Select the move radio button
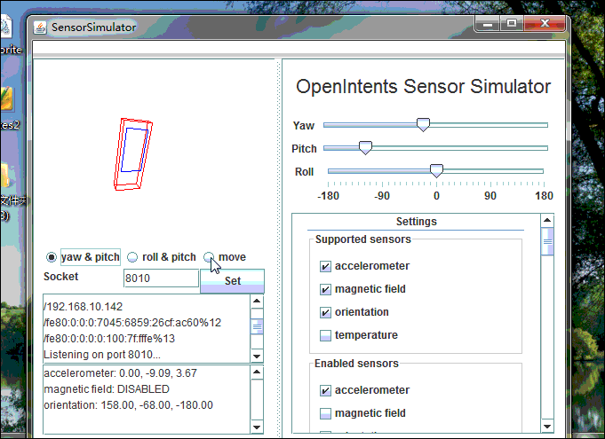This screenshot has height=439, width=605. pyautogui.click(x=209, y=257)
